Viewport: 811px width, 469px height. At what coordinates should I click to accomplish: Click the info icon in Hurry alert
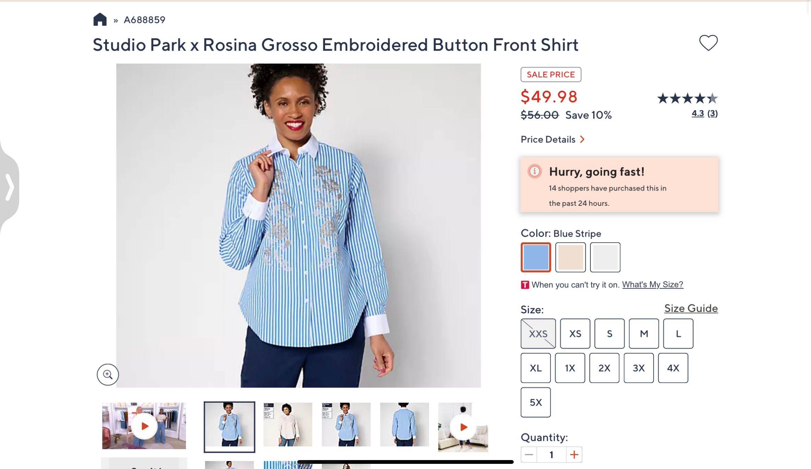tap(534, 171)
